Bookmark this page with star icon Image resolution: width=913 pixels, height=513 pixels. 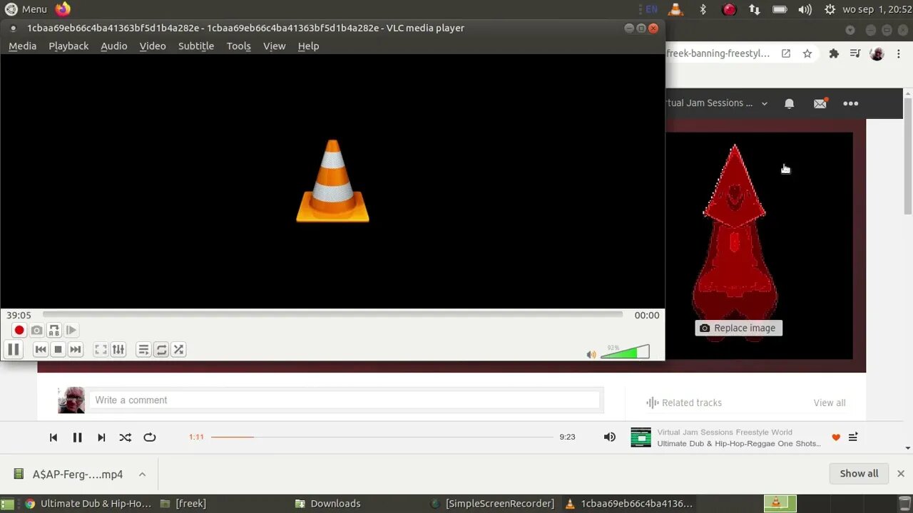tap(807, 53)
